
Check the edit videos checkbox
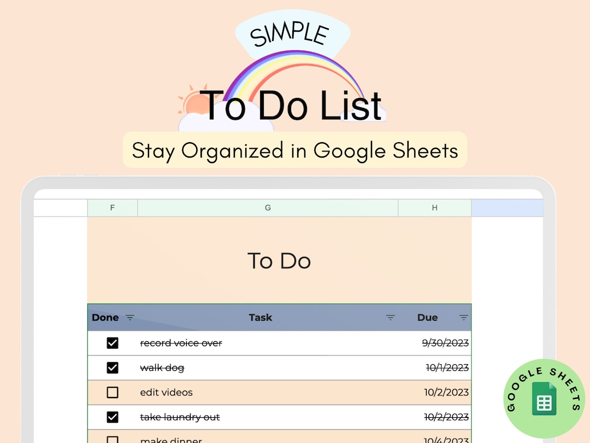112,392
